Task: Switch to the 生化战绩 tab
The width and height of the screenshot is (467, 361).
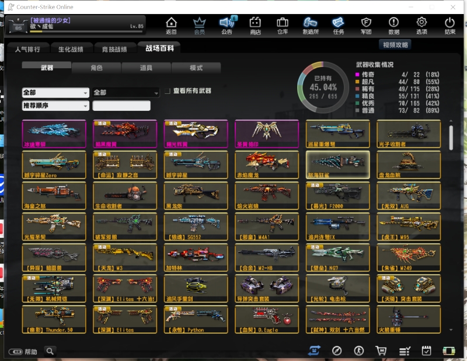Action: point(71,49)
